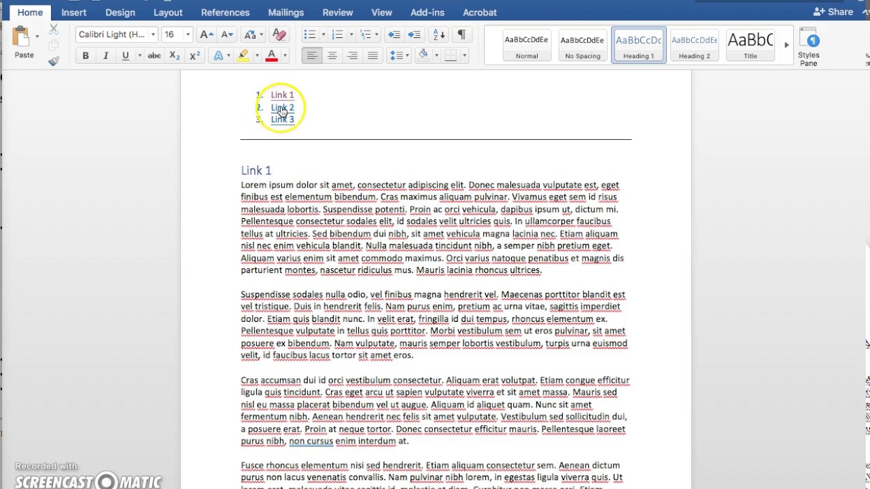Toggle Underline formatting

(x=125, y=56)
